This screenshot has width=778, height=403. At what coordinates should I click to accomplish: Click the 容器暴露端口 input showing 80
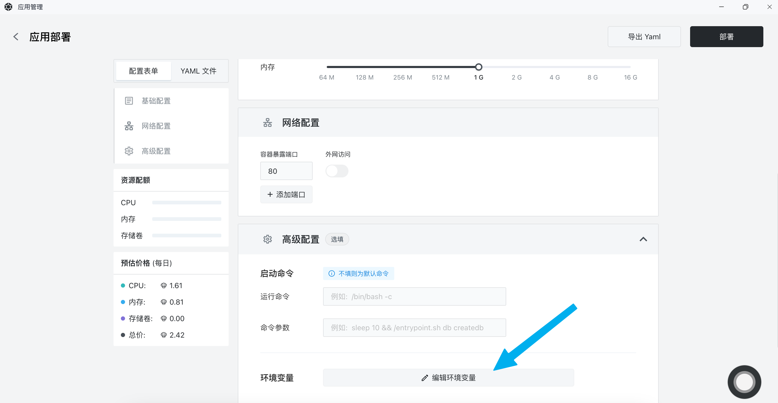pyautogui.click(x=286, y=171)
